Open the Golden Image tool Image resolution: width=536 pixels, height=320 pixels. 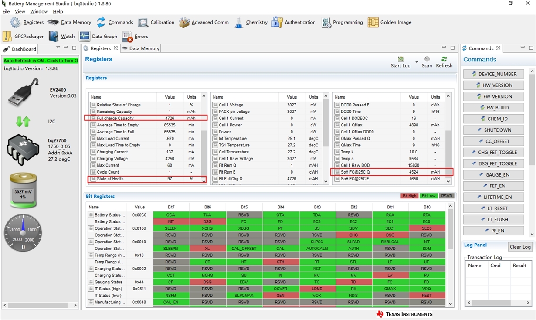coord(390,22)
